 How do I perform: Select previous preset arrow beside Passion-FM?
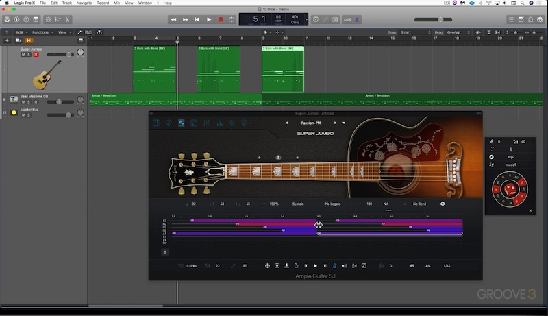(286, 123)
